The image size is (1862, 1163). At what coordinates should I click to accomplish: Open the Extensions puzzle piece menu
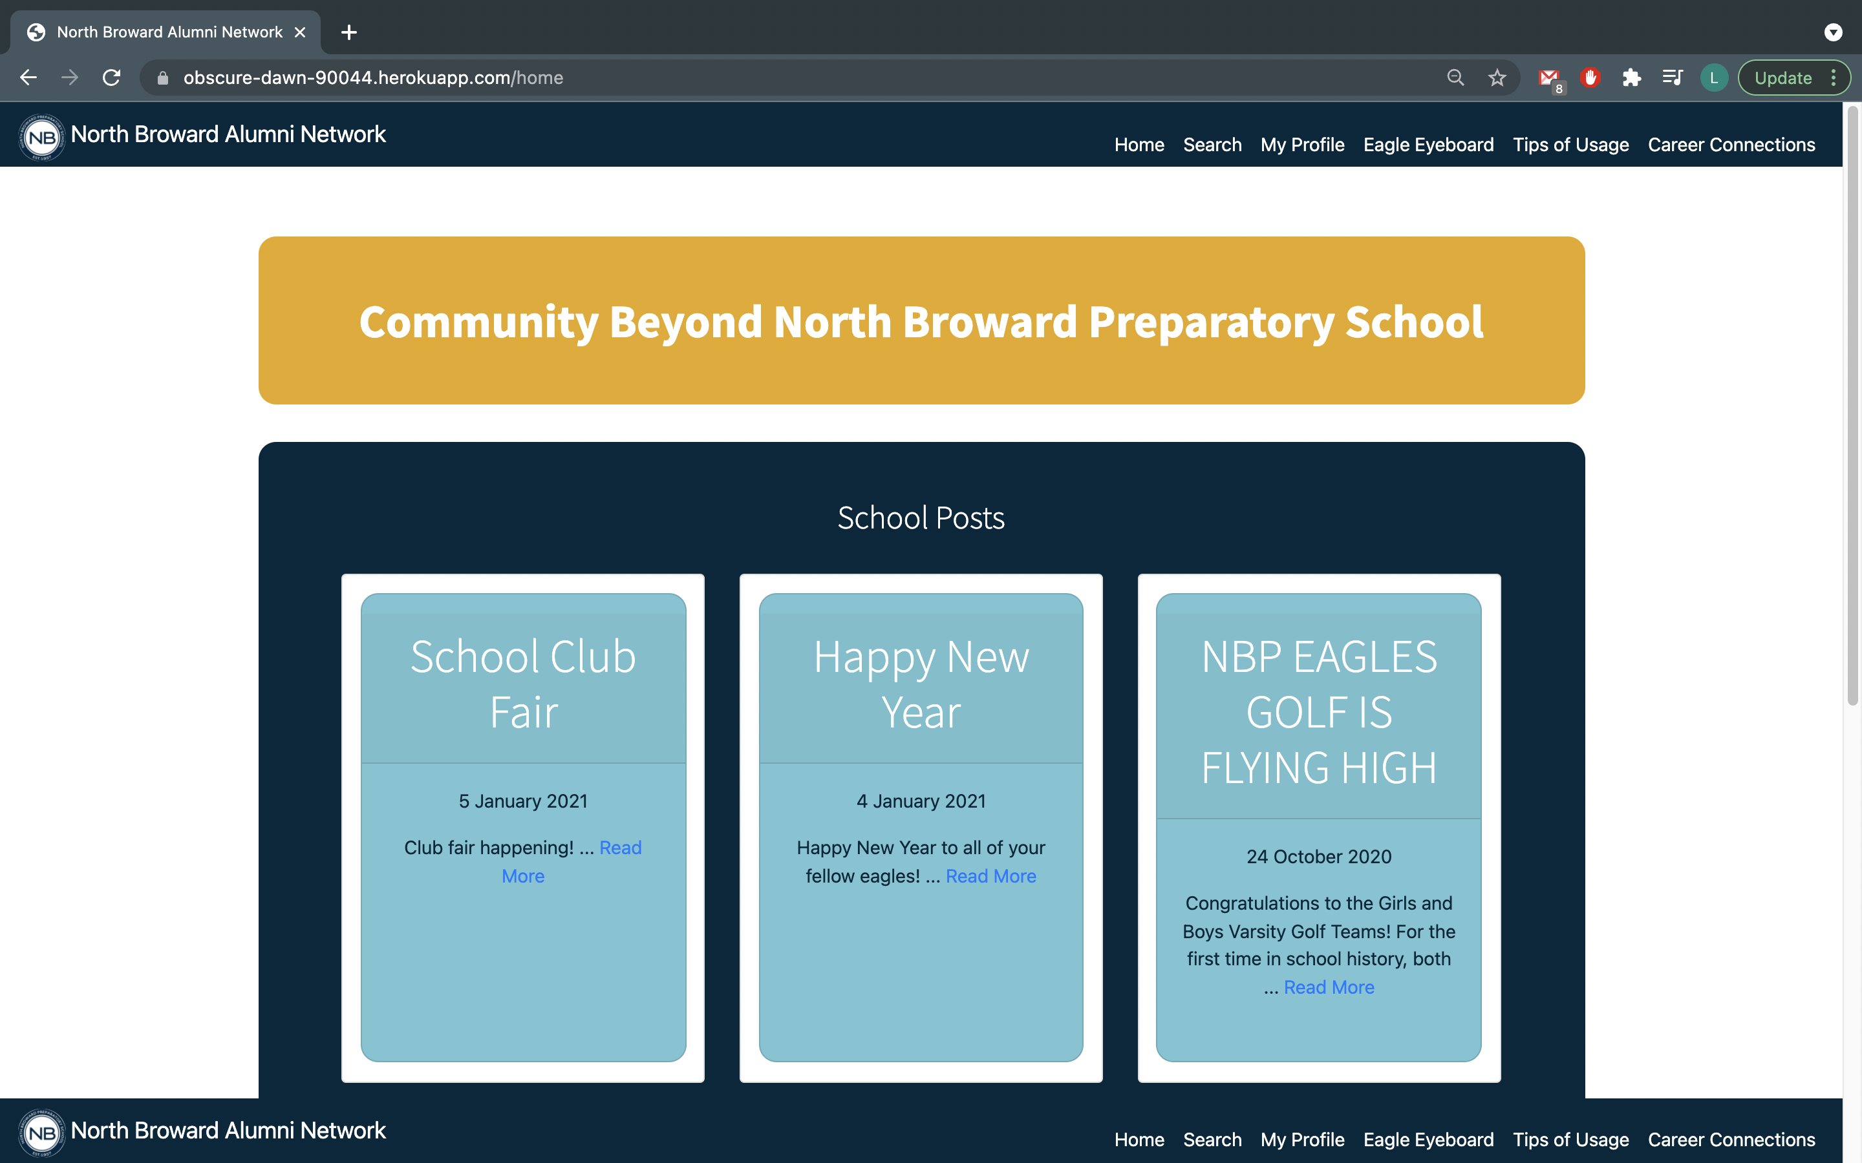tap(1631, 78)
